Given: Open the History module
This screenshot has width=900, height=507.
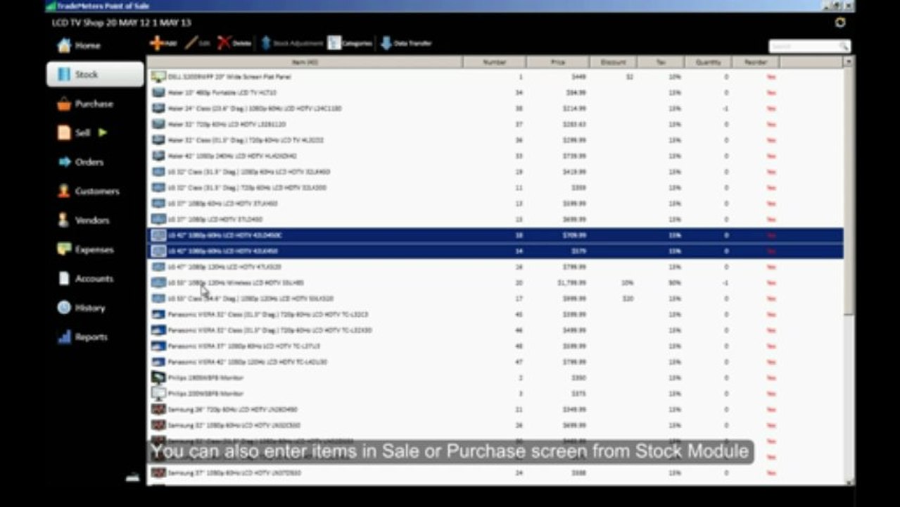Looking at the screenshot, I should coord(81,308).
